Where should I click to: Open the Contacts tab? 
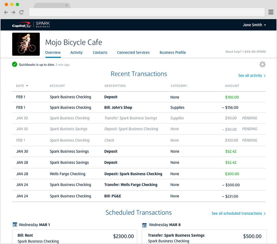[100, 52]
